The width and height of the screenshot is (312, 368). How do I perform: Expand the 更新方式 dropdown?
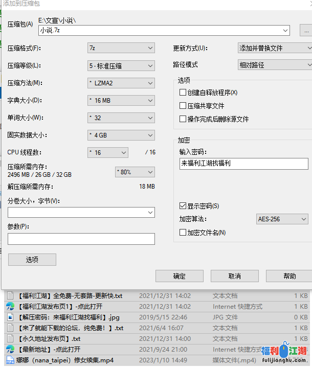275,48
